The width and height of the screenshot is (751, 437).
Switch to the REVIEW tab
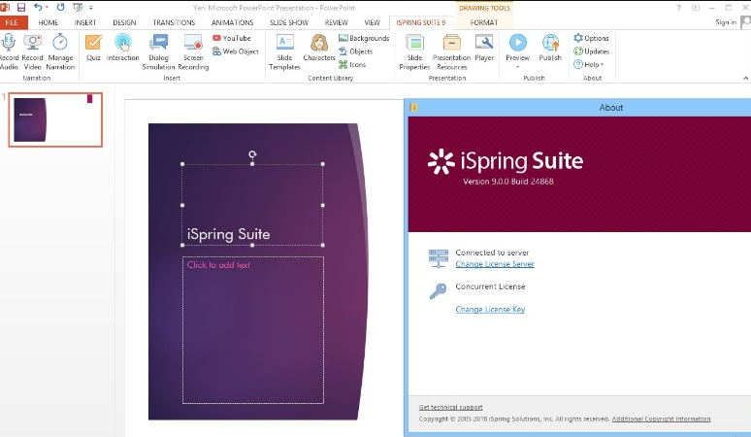[x=337, y=22]
